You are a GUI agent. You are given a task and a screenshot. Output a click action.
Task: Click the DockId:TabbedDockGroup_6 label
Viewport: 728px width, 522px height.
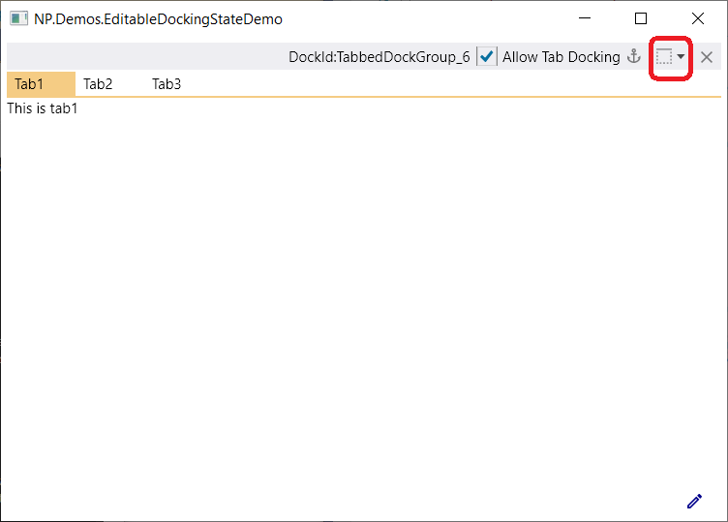(x=379, y=57)
